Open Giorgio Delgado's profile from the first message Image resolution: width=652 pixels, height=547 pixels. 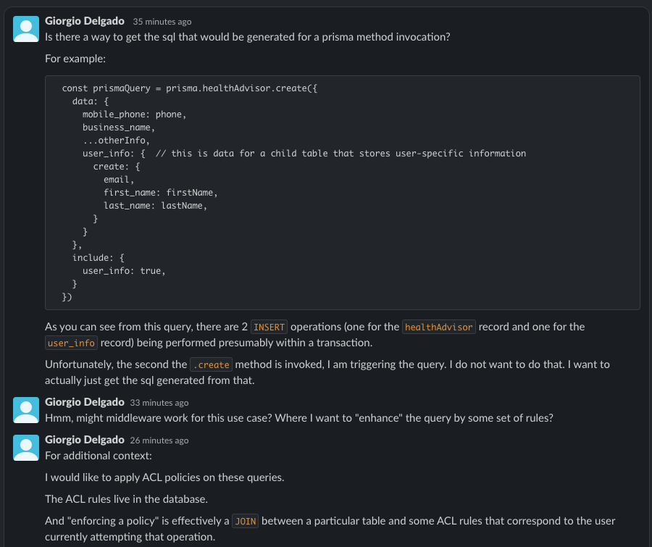85,20
